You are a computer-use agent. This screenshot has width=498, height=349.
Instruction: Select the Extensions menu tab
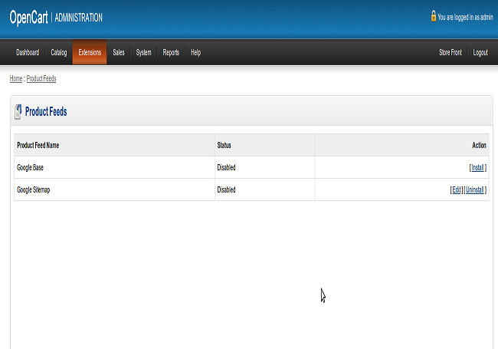[x=90, y=52]
